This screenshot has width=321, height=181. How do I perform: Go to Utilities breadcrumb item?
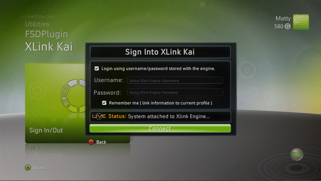click(37, 24)
